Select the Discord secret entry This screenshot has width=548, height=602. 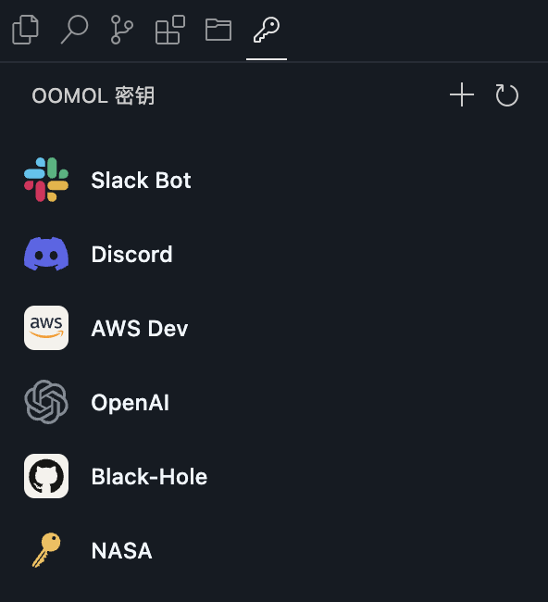pyautogui.click(x=274, y=254)
